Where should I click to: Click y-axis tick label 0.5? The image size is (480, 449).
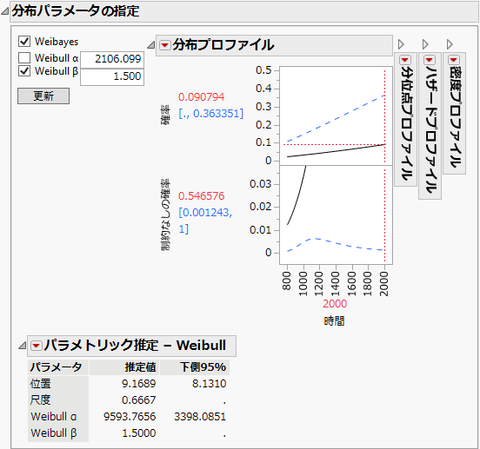pos(263,70)
